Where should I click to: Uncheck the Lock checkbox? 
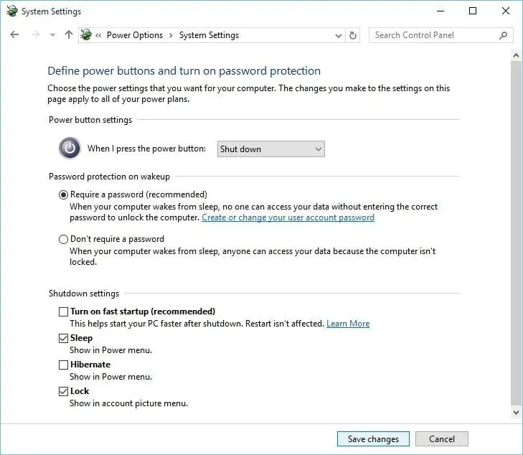tap(63, 391)
